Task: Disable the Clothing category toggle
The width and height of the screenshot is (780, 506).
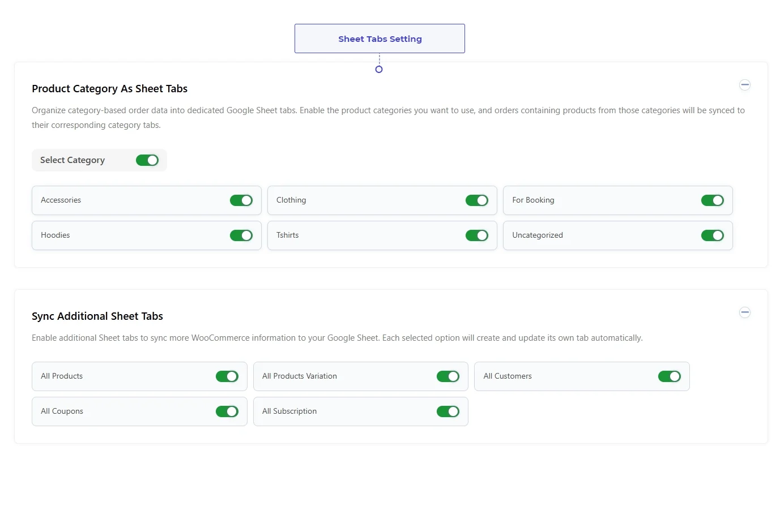Action: [x=477, y=200]
